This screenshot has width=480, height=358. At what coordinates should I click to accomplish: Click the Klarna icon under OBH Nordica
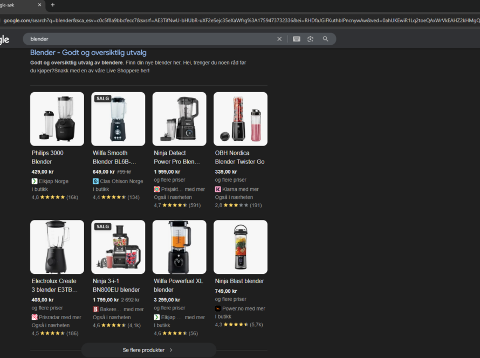(x=218, y=189)
